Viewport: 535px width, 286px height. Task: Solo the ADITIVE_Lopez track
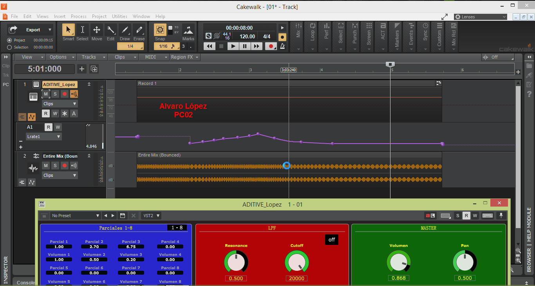pyautogui.click(x=55, y=94)
